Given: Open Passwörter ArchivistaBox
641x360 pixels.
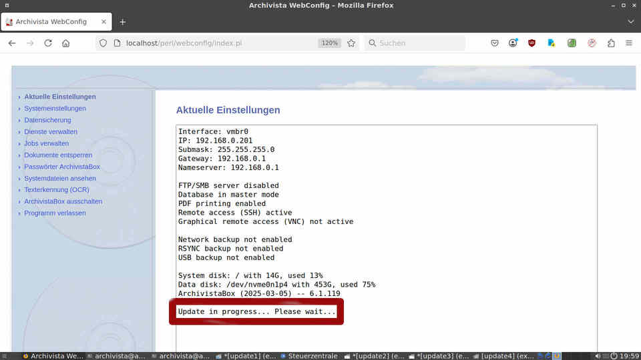Looking at the screenshot, I should (x=61, y=167).
